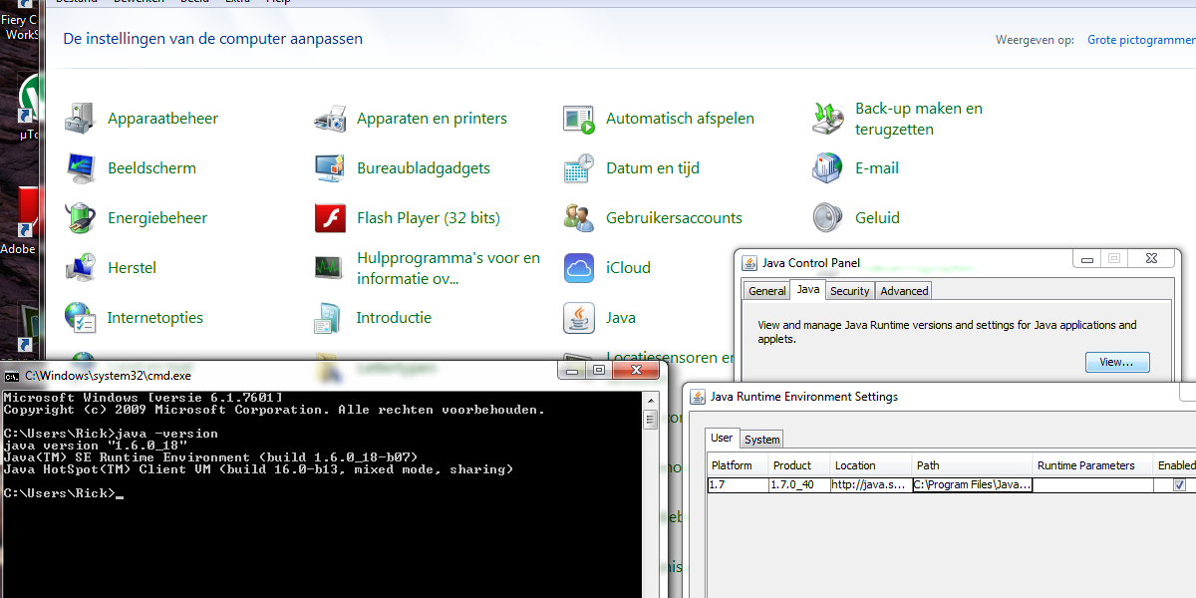Switch to the System tab in Runtime Settings
This screenshot has width=1196, height=598.
click(762, 439)
